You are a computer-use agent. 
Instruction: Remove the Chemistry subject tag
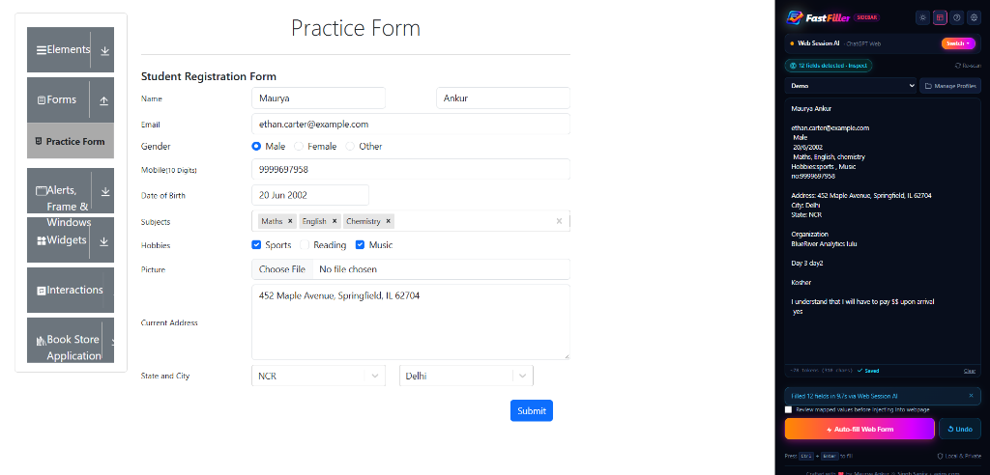(389, 221)
